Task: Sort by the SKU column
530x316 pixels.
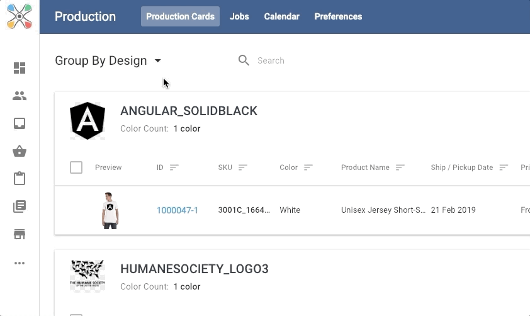Action: [x=242, y=167]
